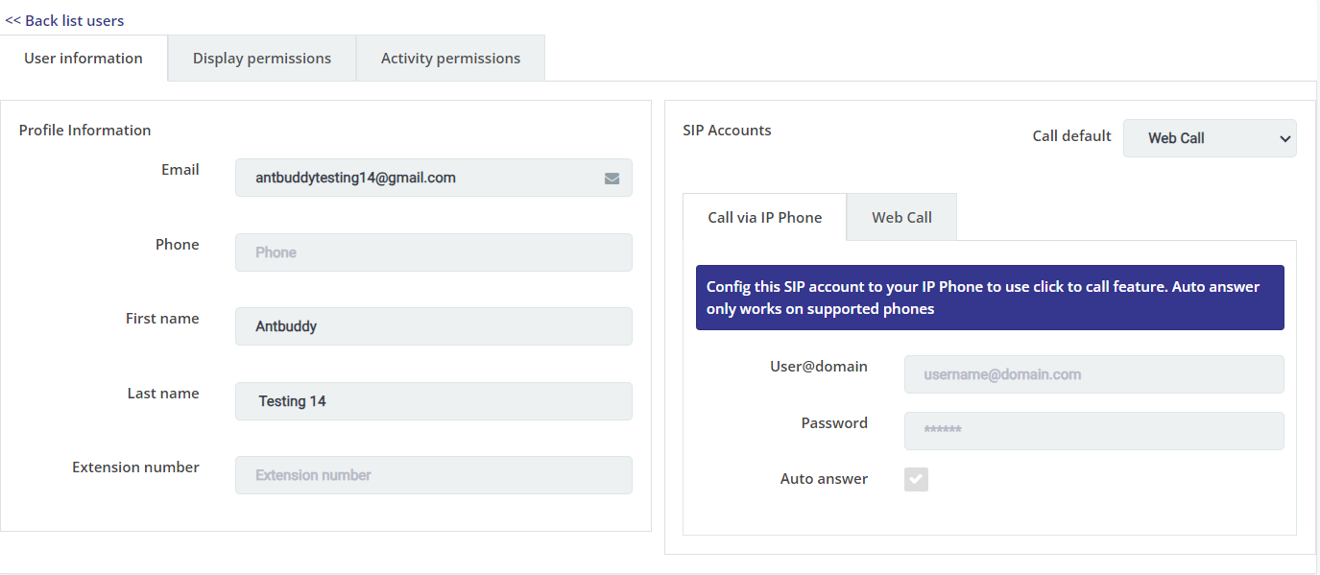Open the Activity permissions tab
1320x575 pixels.
(450, 59)
